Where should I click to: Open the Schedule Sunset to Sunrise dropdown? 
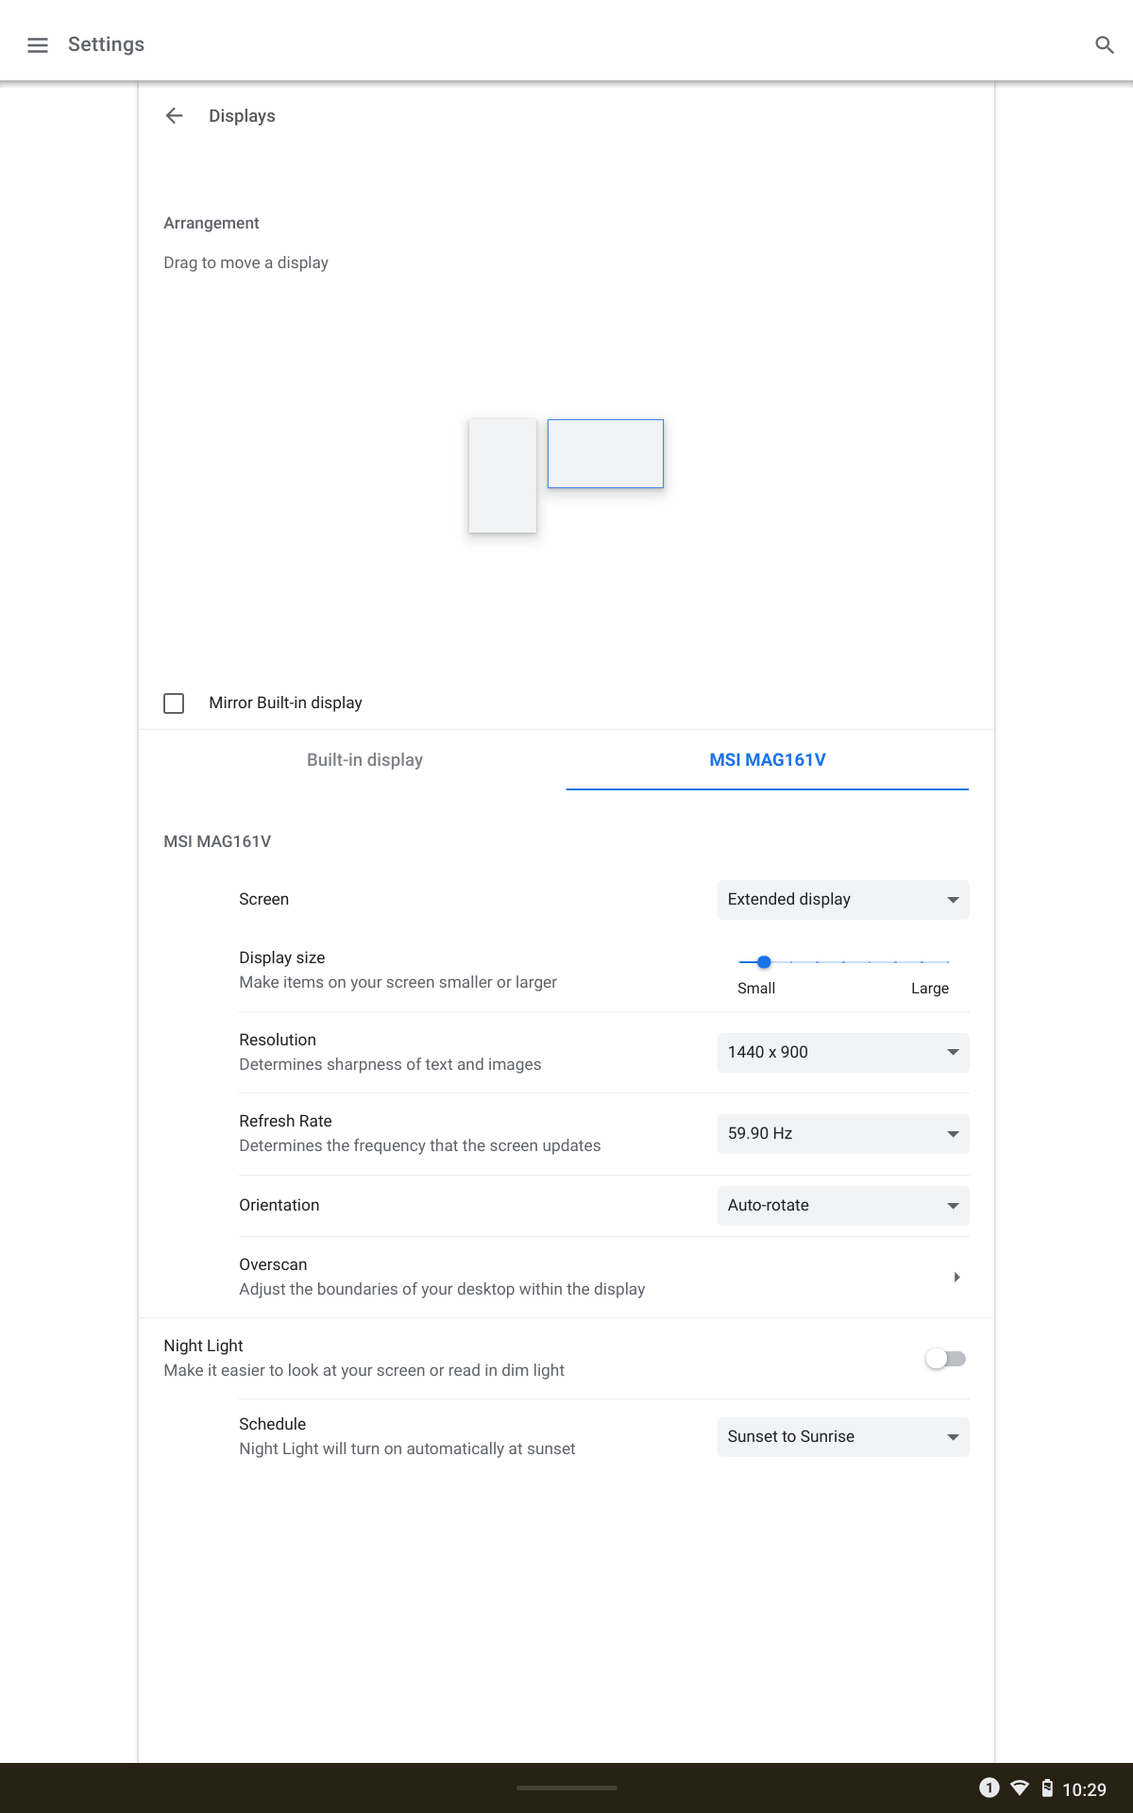pos(843,1437)
